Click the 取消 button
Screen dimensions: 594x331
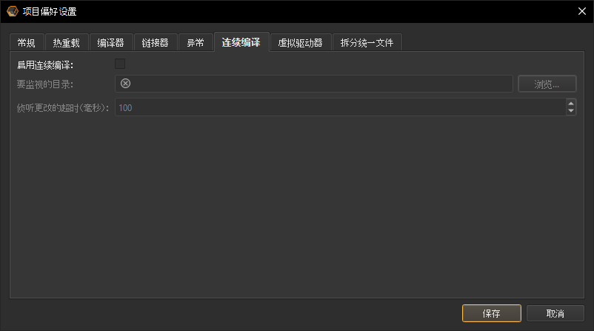(555, 313)
